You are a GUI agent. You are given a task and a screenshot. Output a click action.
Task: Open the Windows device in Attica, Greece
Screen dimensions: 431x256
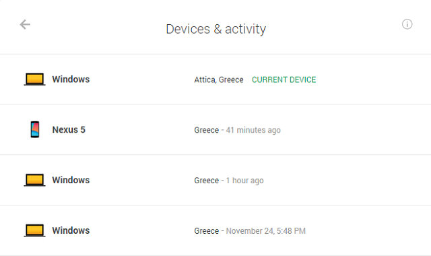[215, 79]
